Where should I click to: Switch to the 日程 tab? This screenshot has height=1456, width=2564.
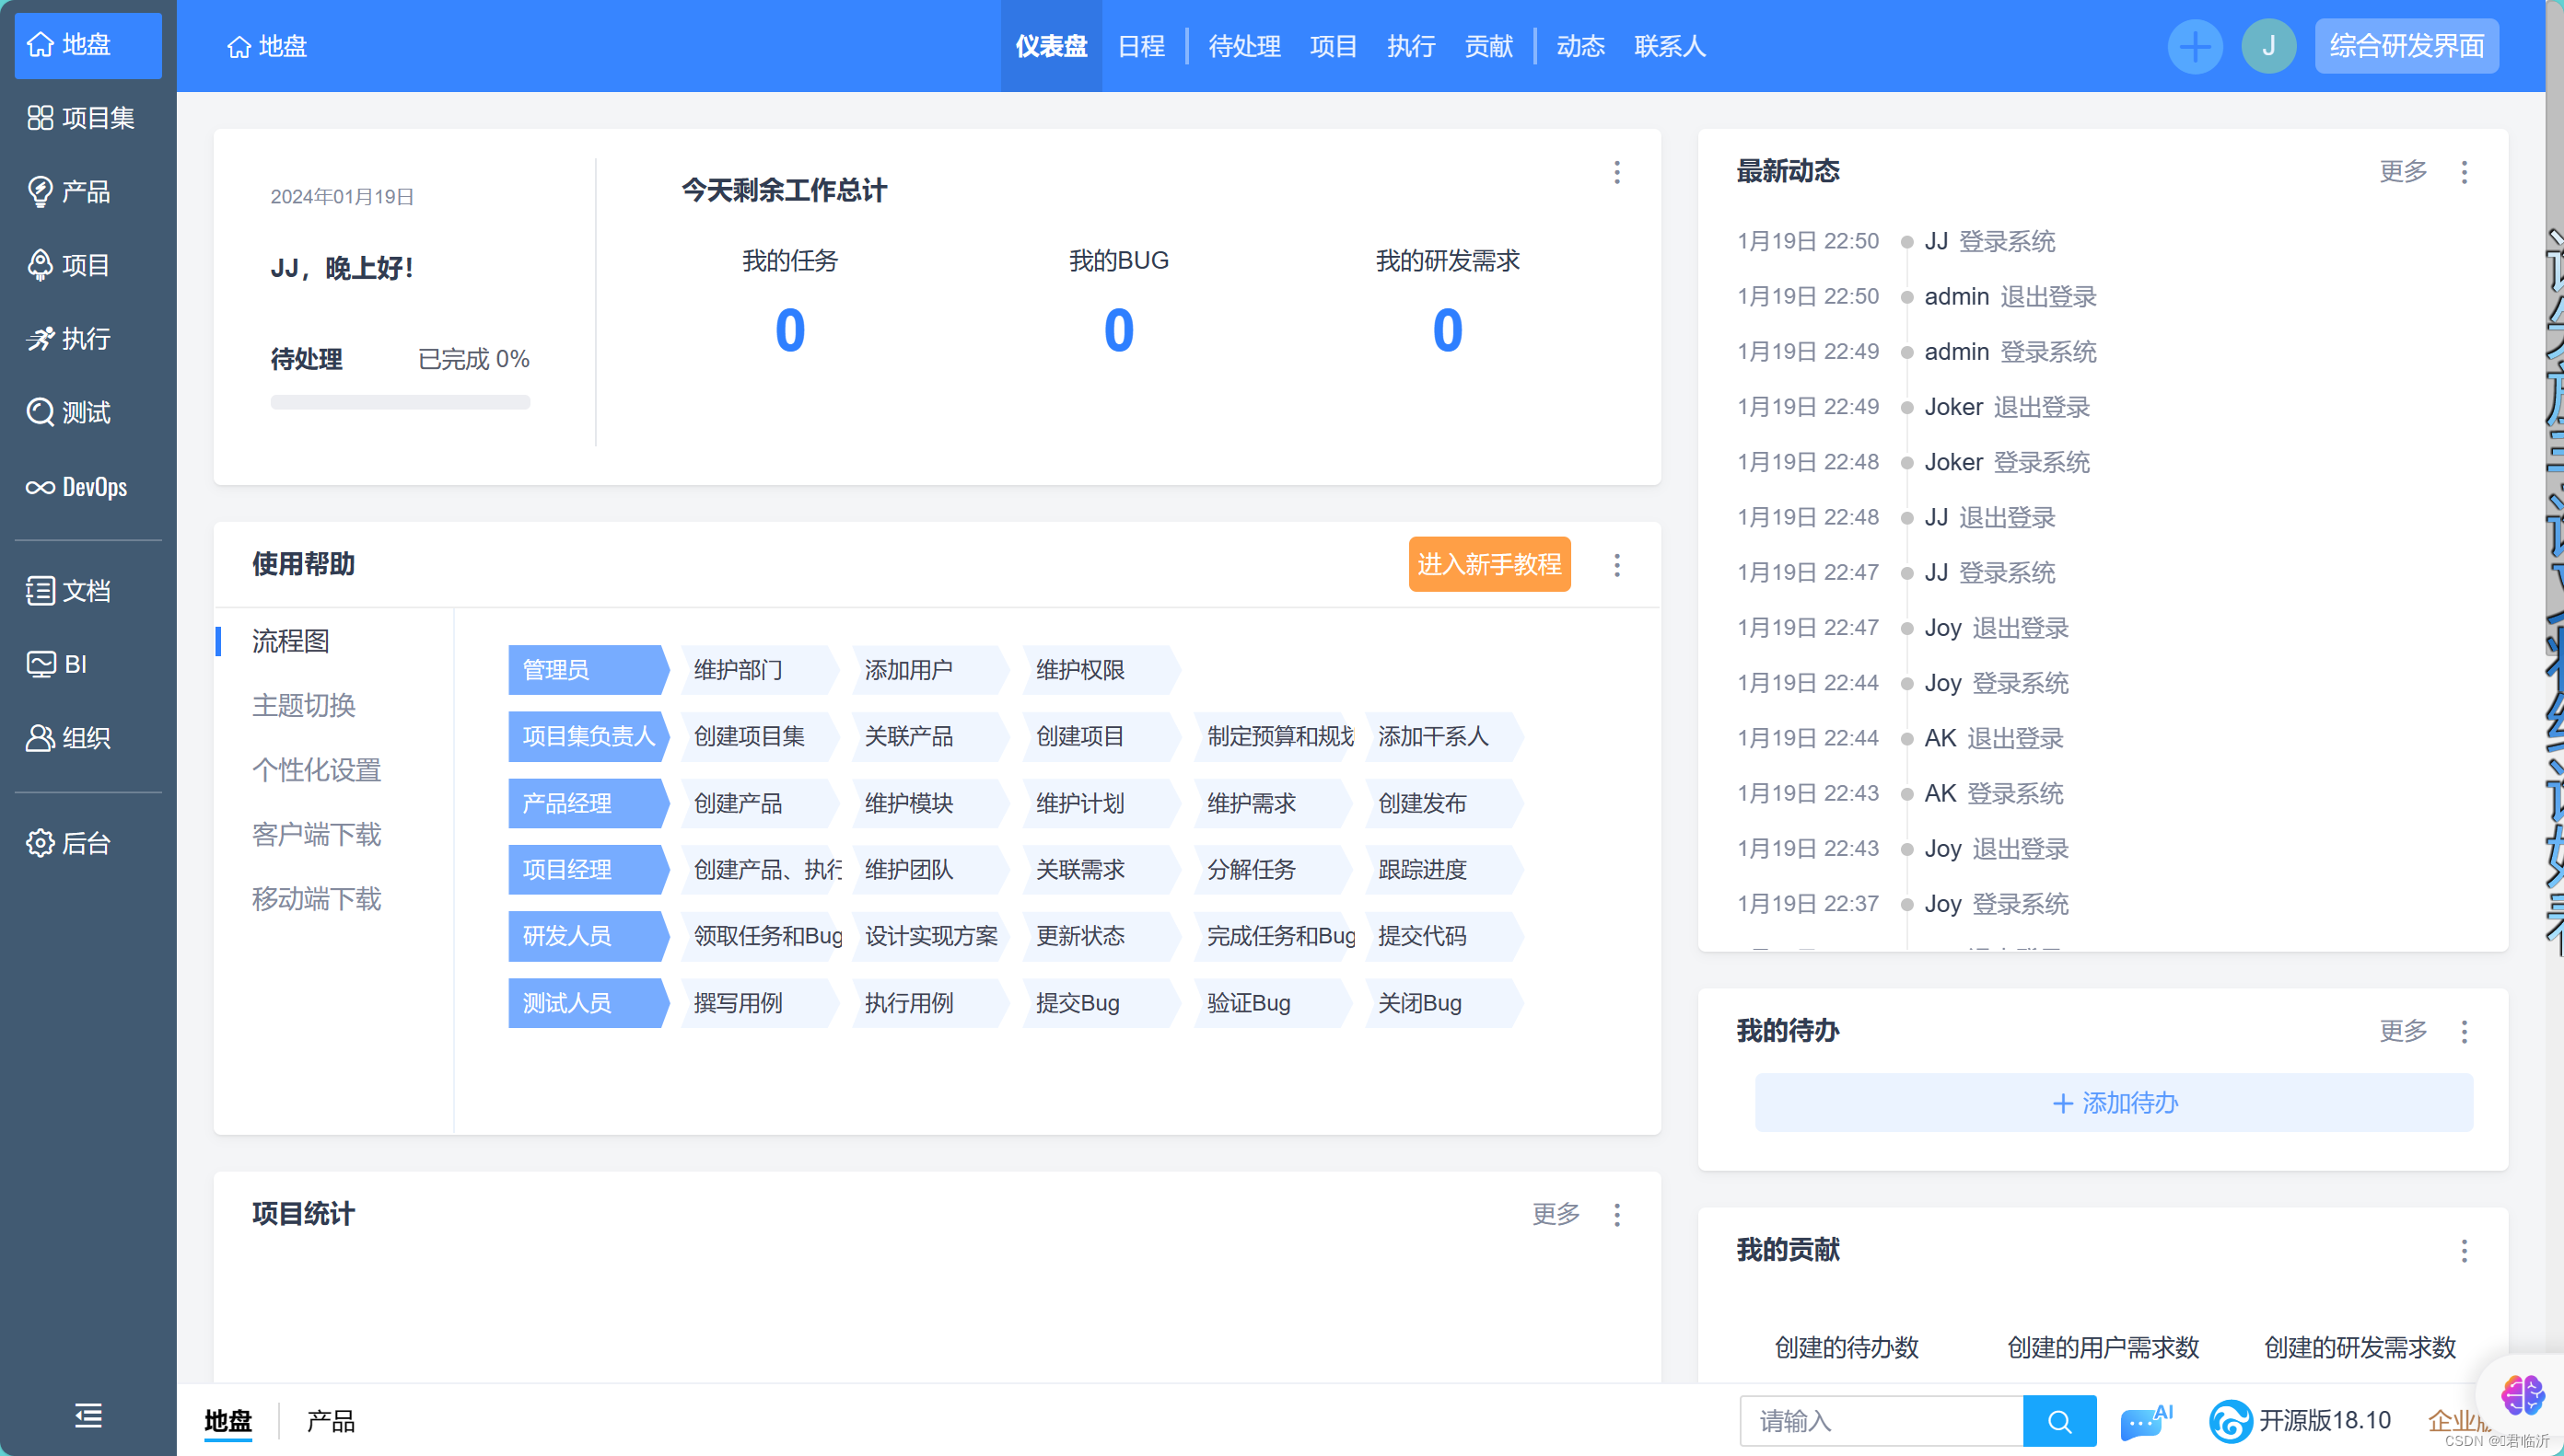click(1140, 46)
